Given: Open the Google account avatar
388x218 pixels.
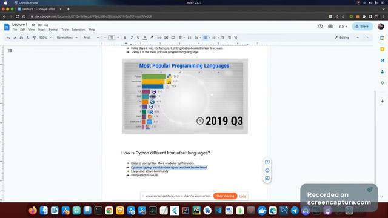Looking at the screenshot, I should click(x=381, y=26).
